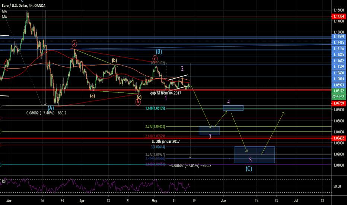Image resolution: width=347 pixels, height=205 pixels.
Task: Click the May date label on time axis
Action: click(154, 201)
